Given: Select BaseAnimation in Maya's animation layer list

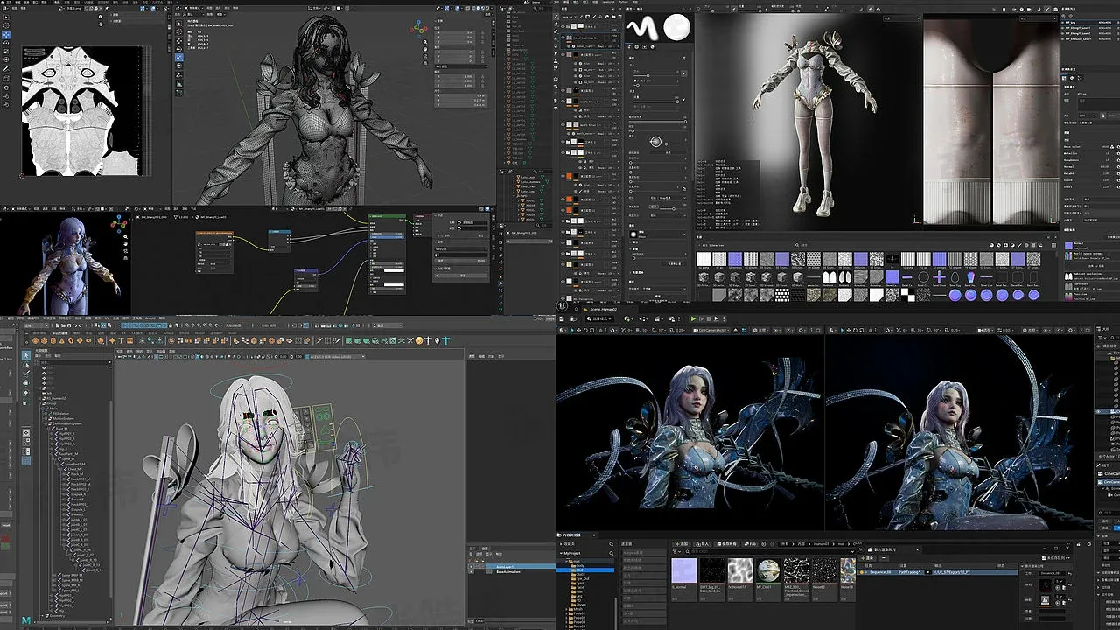Looking at the screenshot, I should 507,572.
